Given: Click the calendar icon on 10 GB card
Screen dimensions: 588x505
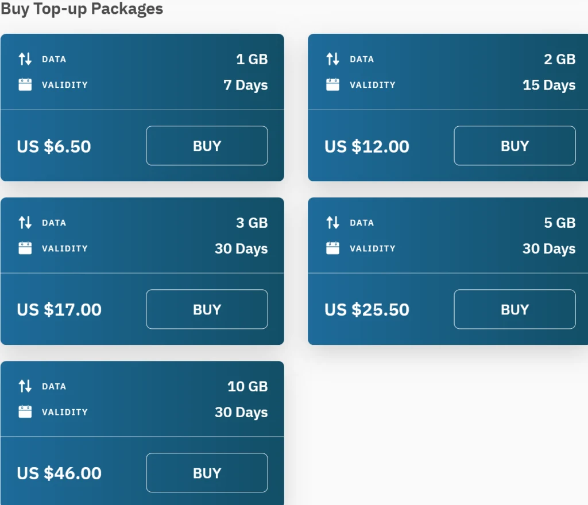Looking at the screenshot, I should [x=25, y=412].
